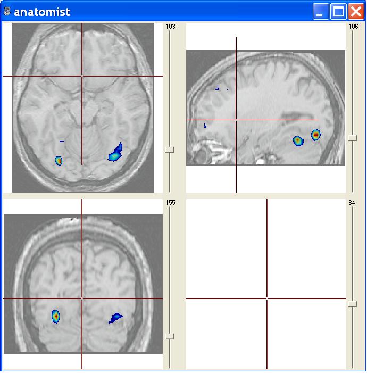Maximize the anatomist window
367x373 pixels.
coord(338,12)
